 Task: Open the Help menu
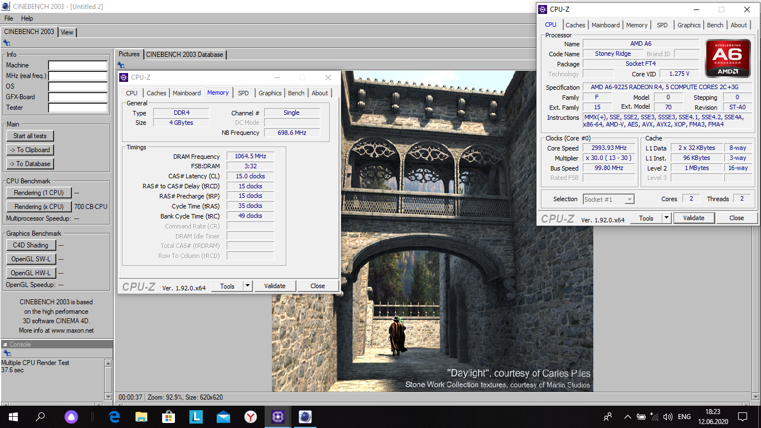pyautogui.click(x=27, y=18)
